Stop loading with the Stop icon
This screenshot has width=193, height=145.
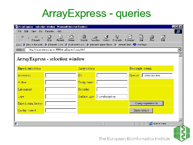(x=49, y=38)
